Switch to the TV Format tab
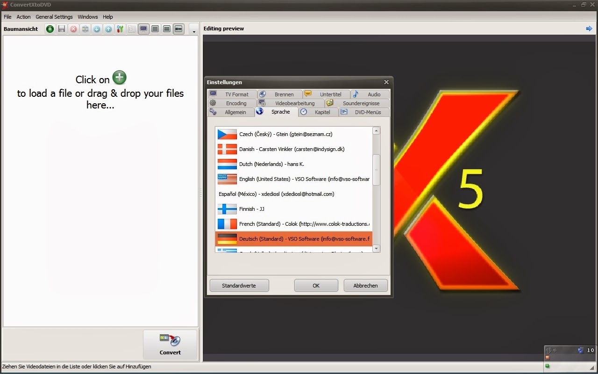This screenshot has width=598, height=374. point(232,94)
